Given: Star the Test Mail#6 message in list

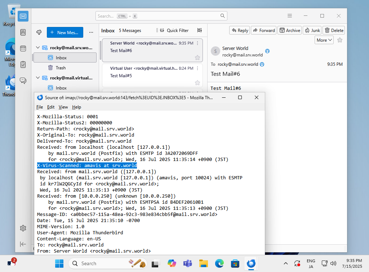Looking at the screenshot, I should 197,57.
